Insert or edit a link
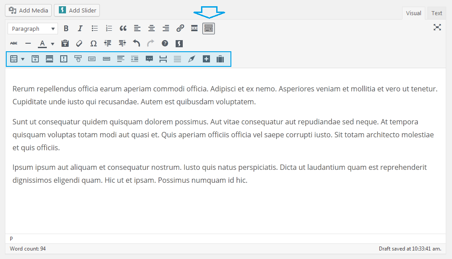The height and width of the screenshot is (259, 452). [180, 28]
